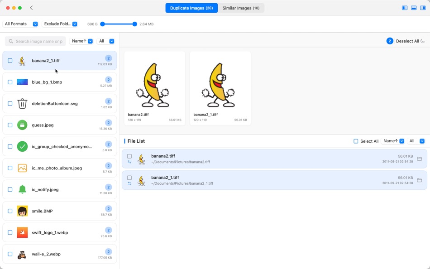Click the wall-e robot icon

22,254
